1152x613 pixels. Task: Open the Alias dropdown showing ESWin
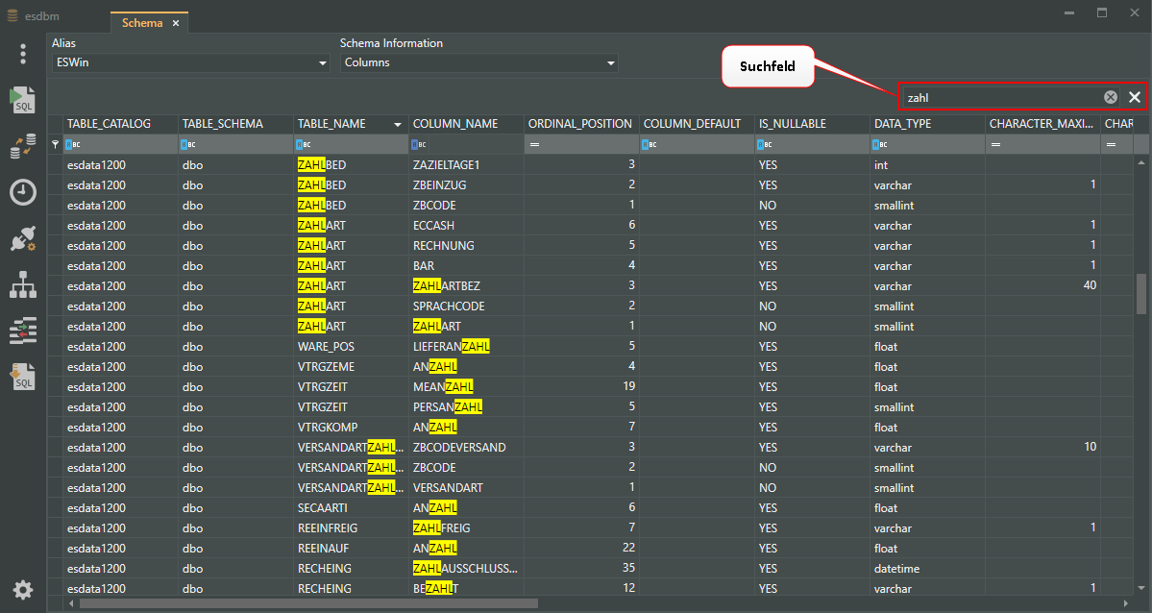[x=191, y=62]
